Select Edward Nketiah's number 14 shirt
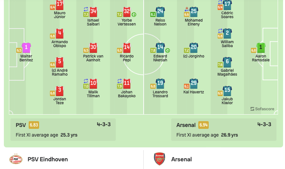The height and width of the screenshot is (169, 285). (x=160, y=47)
